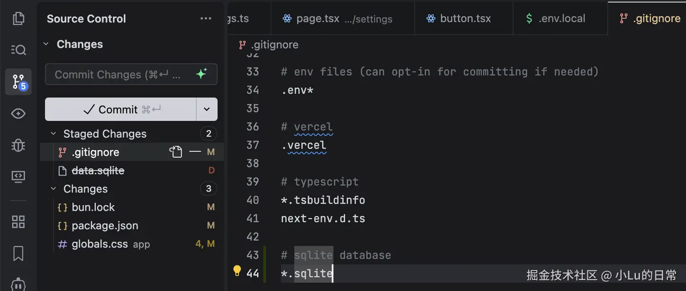Unstage .gitignore with the minus icon

coord(195,152)
